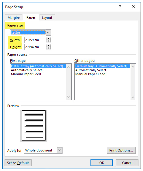Click Set As Default button
This screenshot has height=171, width=143.
(18, 163)
